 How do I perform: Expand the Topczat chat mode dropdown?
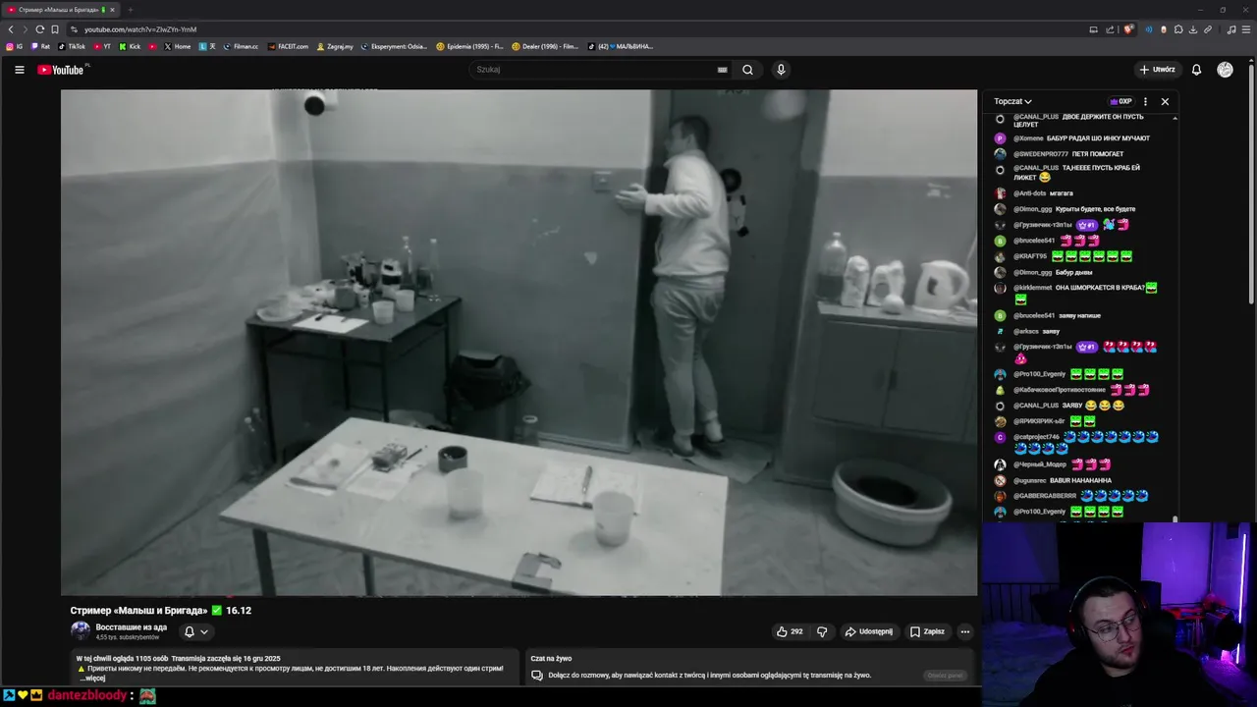click(1012, 101)
